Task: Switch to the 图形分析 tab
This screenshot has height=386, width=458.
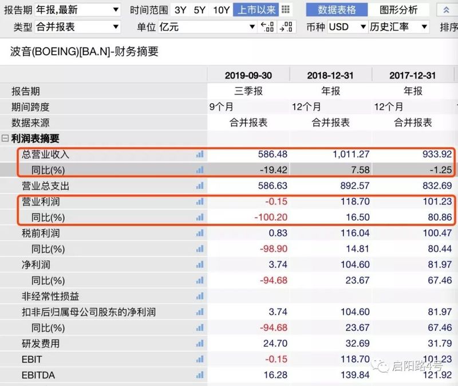Action: coord(398,10)
